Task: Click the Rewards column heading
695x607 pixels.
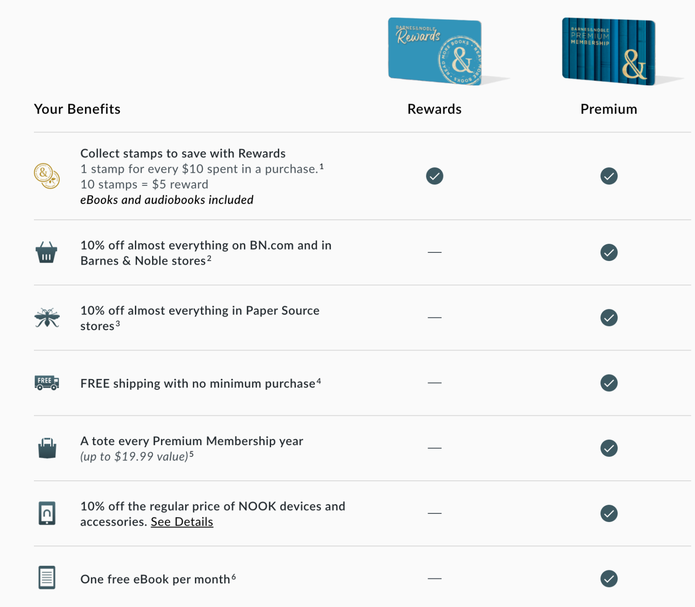Action: pos(434,109)
